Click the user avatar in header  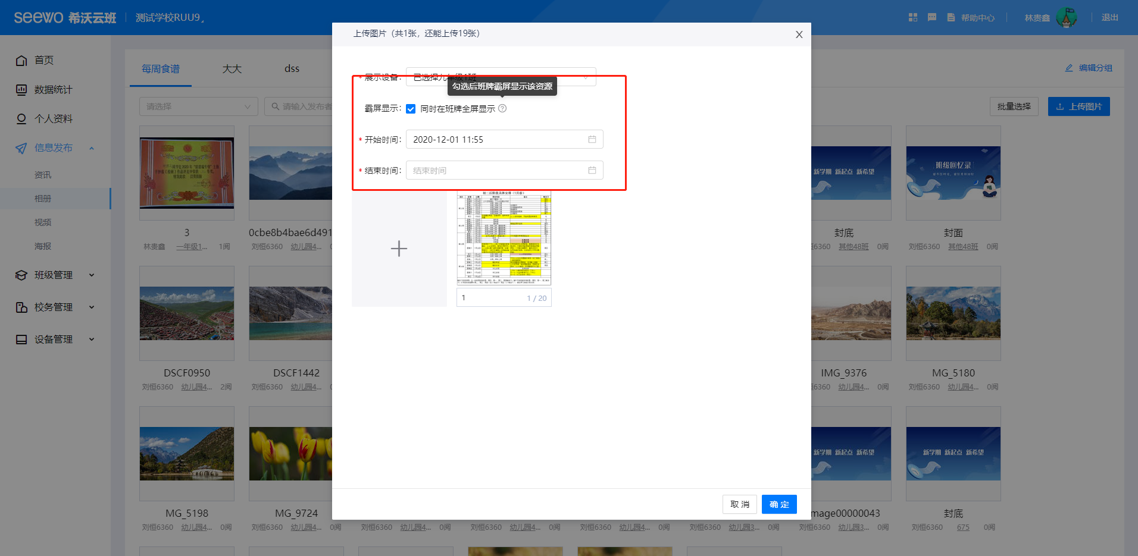pyautogui.click(x=1066, y=17)
